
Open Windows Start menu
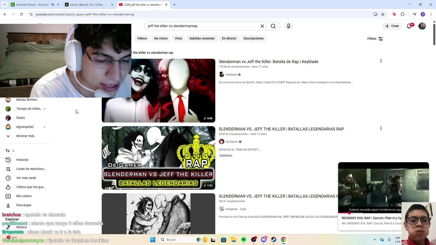(153, 240)
